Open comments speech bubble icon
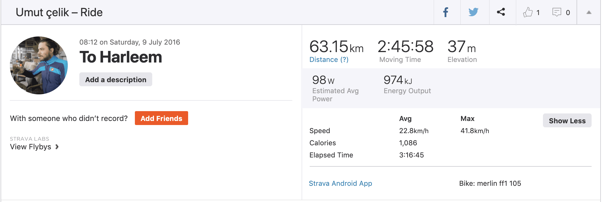The height and width of the screenshot is (202, 602). [x=557, y=12]
